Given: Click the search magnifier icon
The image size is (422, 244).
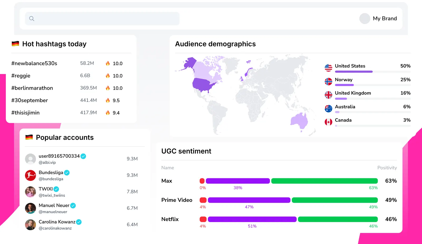Looking at the screenshot, I should tap(32, 18).
